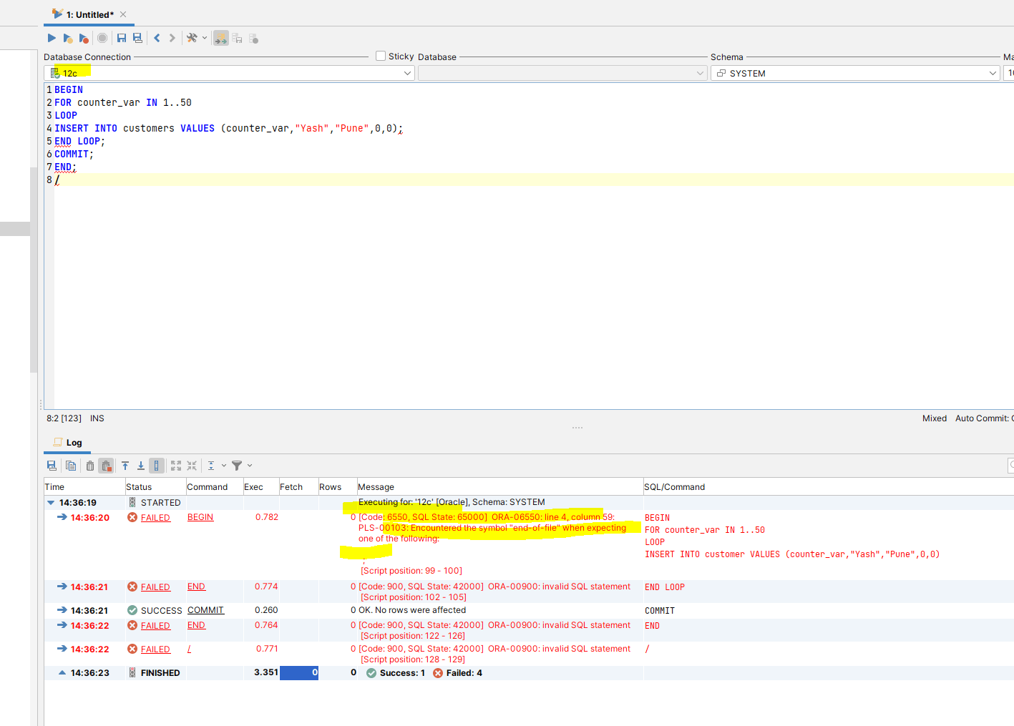Navigate back using the left arrow icon
1014x726 pixels.
(x=156, y=38)
